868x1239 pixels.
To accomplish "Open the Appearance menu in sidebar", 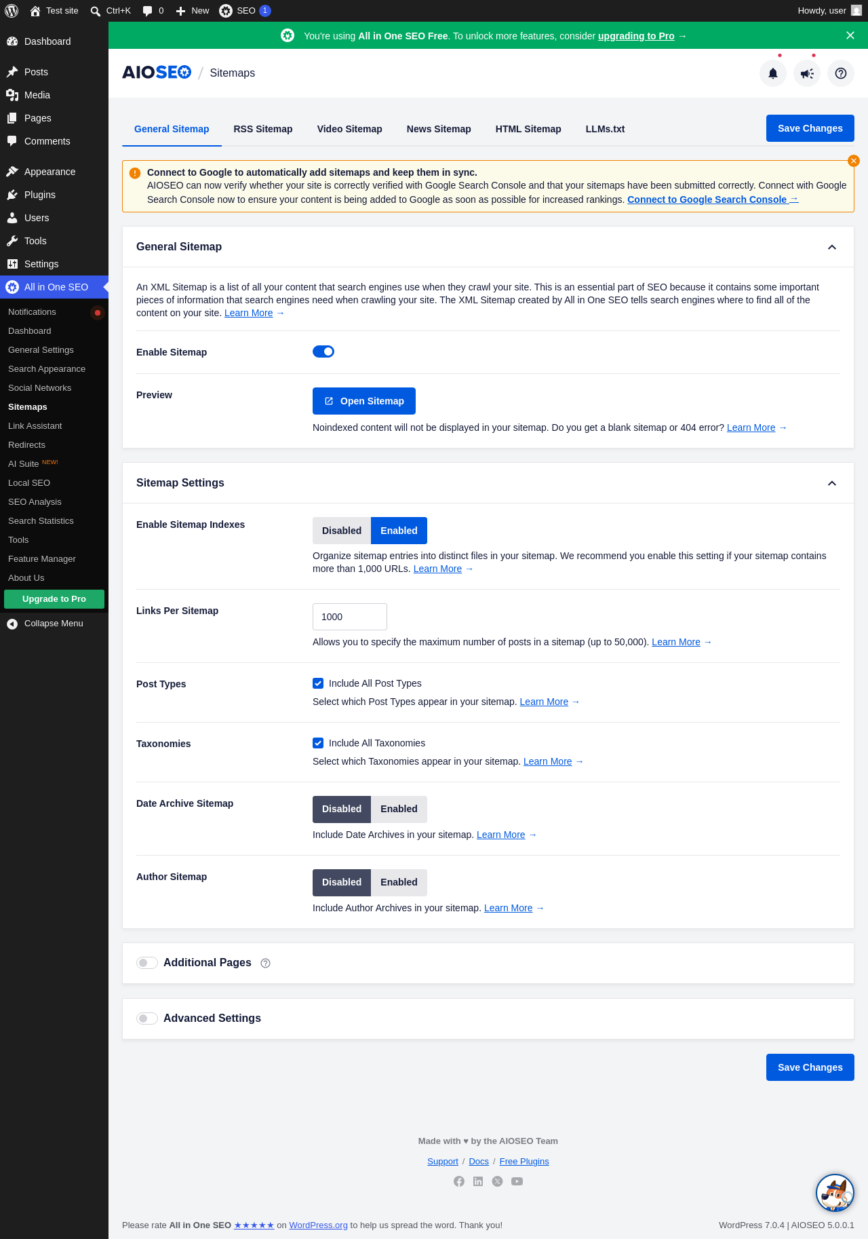I will pos(54,172).
